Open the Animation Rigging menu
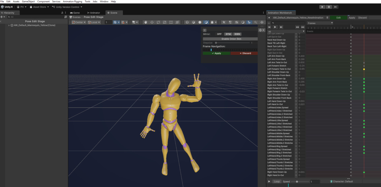381x187 pixels. [x=72, y=1]
